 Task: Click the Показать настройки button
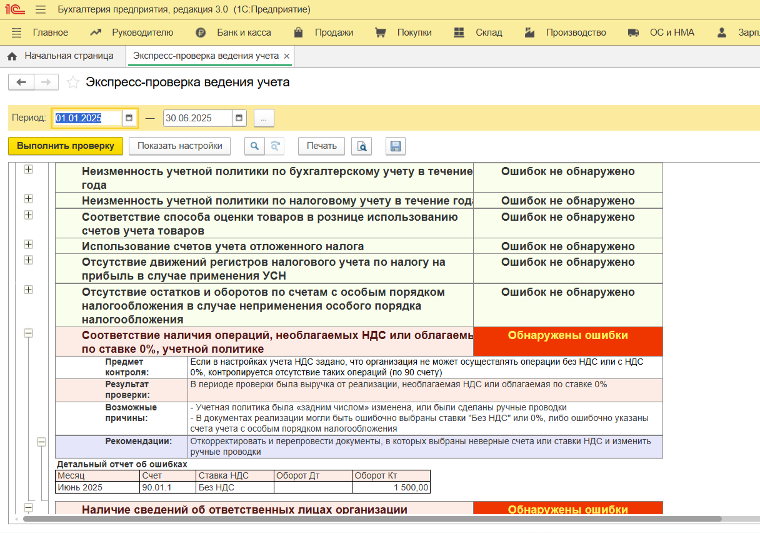[x=180, y=146]
